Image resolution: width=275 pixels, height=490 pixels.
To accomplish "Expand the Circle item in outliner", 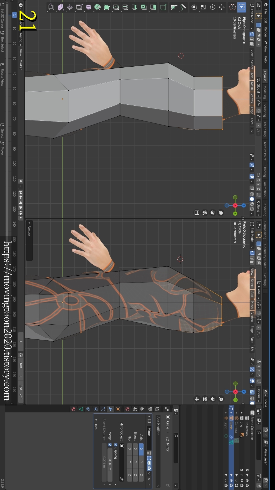I will (231, 413).
